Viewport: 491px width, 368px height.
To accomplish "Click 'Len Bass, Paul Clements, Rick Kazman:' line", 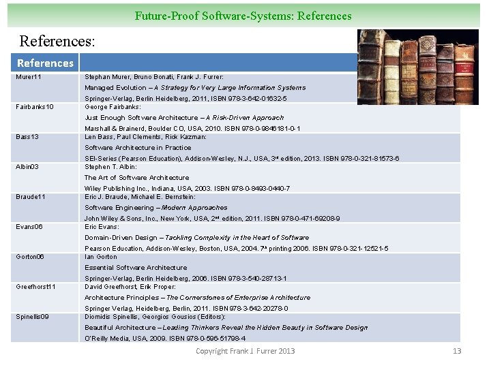I will point(146,137).
